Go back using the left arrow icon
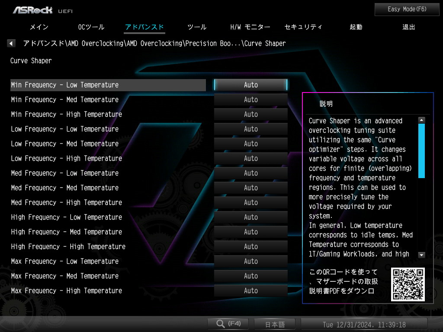The image size is (443, 332). 11,44
